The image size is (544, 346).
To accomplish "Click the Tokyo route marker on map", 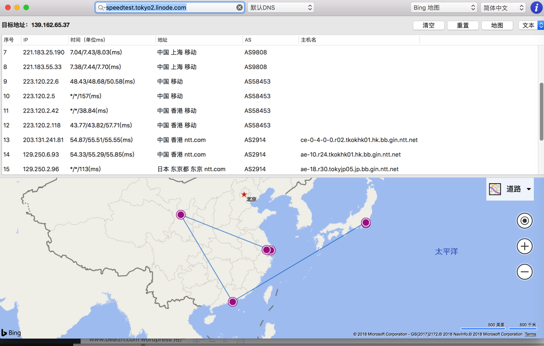I will point(366,223).
